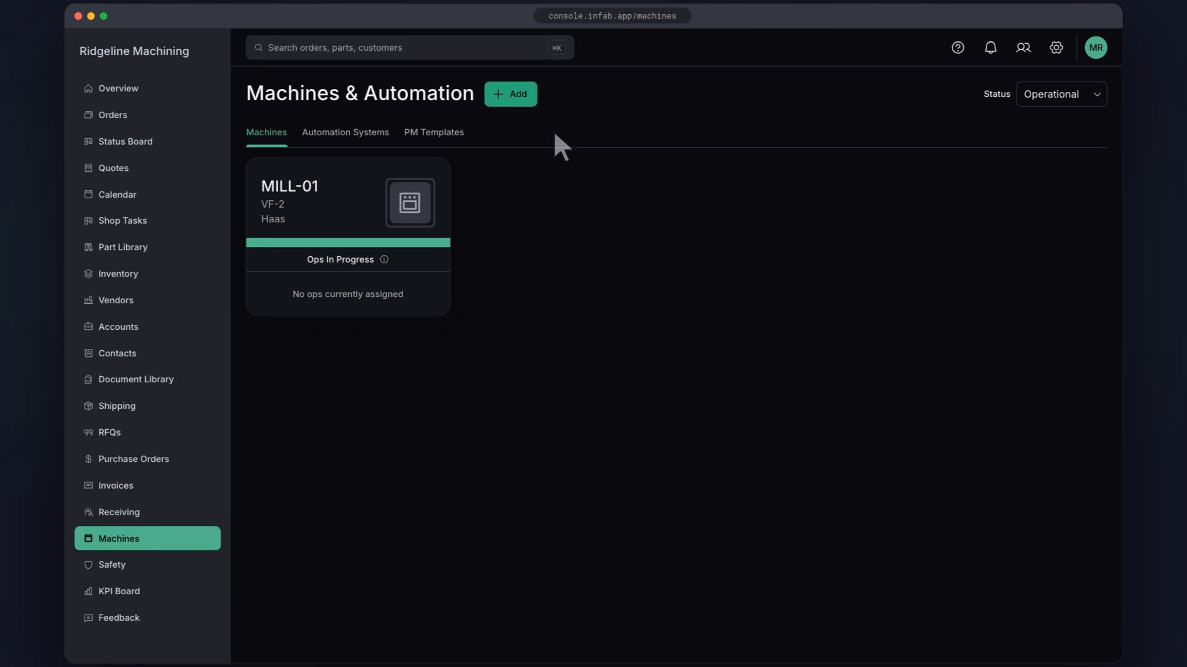Focus the search orders input field
Viewport: 1187px width, 667px height.
tap(410, 48)
